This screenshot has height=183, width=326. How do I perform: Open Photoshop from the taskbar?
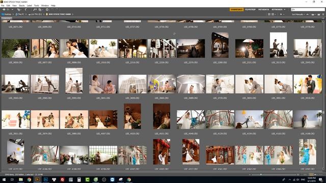pos(46,179)
